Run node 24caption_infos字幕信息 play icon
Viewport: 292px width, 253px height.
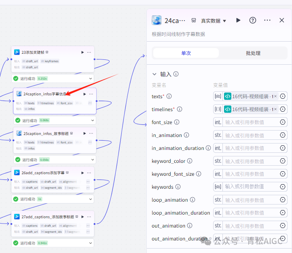point(85,94)
